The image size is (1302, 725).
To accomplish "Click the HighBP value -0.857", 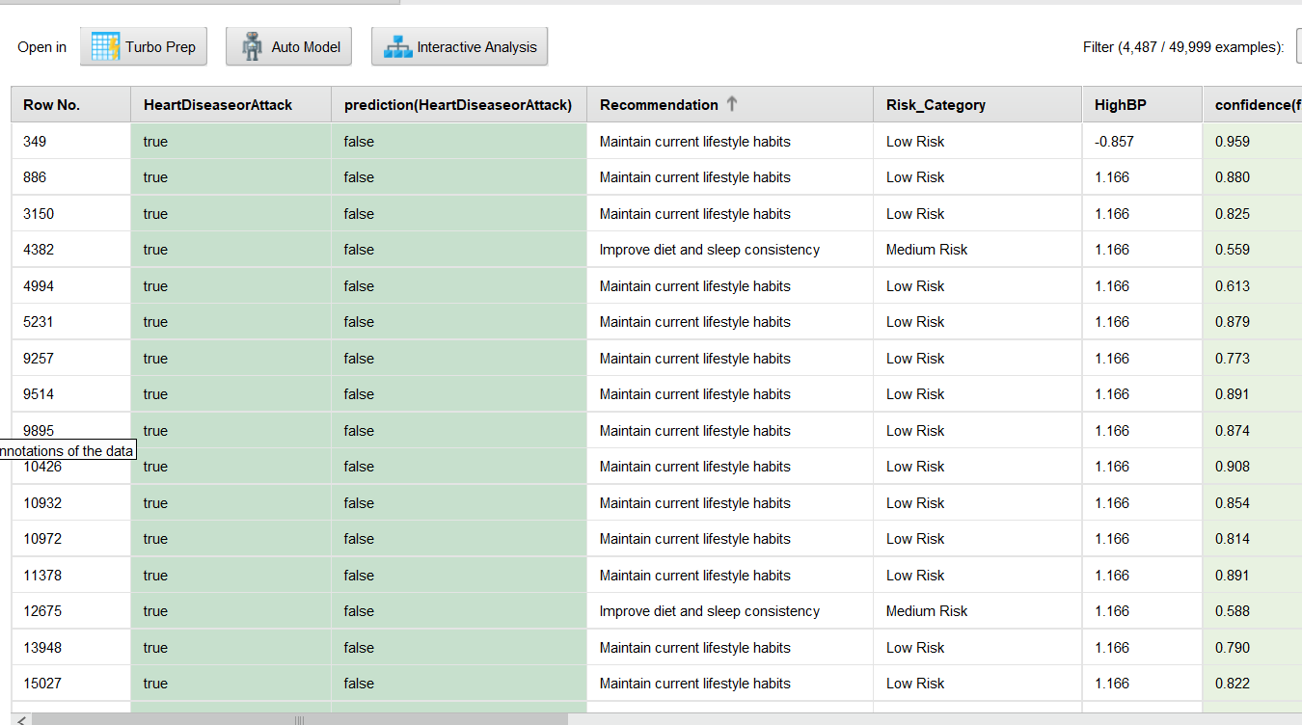I will (x=1115, y=142).
